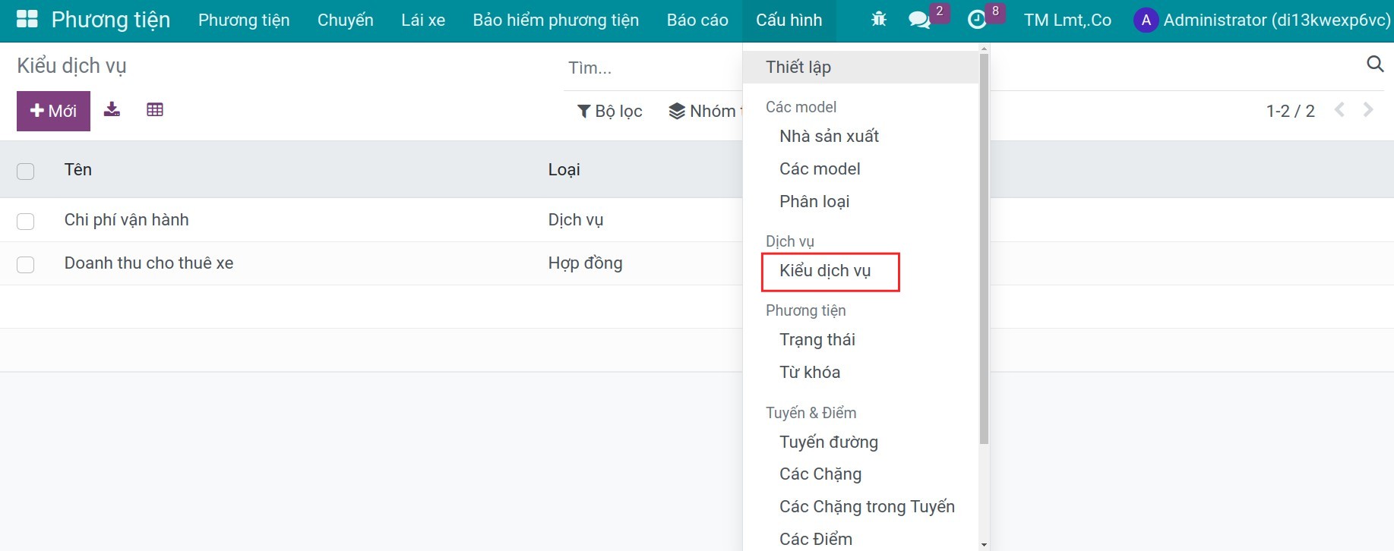Open the Chuyến menu
The width and height of the screenshot is (1394, 551).
[346, 20]
